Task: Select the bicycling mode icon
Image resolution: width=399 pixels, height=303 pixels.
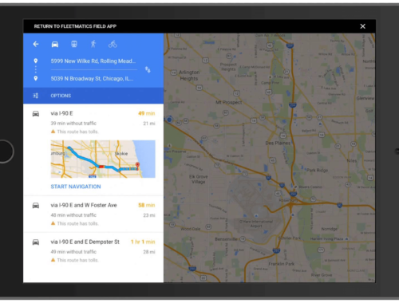Action: (x=113, y=44)
